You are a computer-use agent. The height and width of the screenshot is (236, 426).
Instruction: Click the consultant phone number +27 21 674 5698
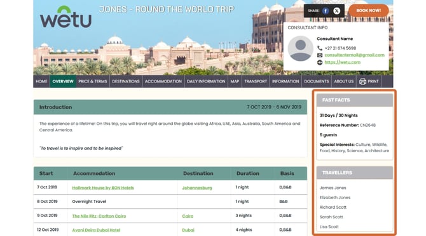[x=340, y=48]
